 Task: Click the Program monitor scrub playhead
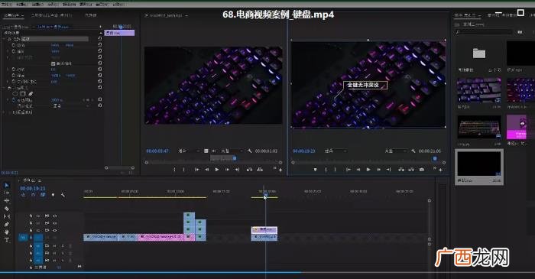[x=435, y=158]
